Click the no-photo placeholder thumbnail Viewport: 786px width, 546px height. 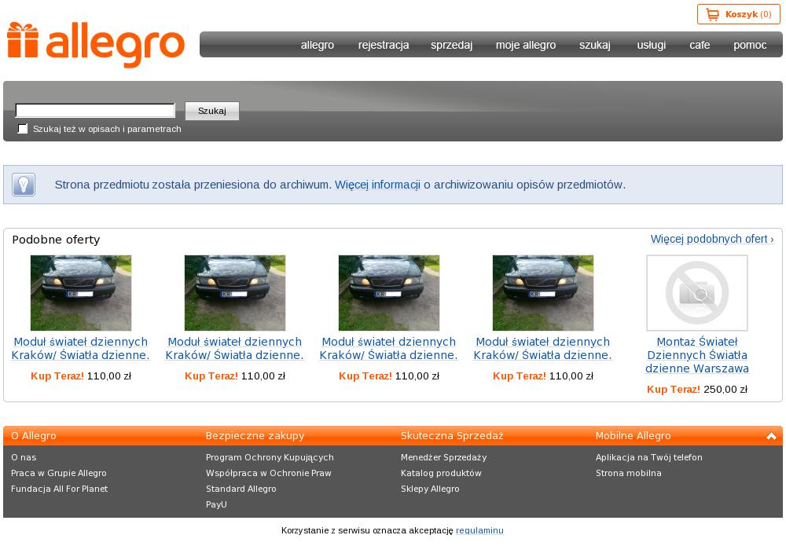coord(696,293)
